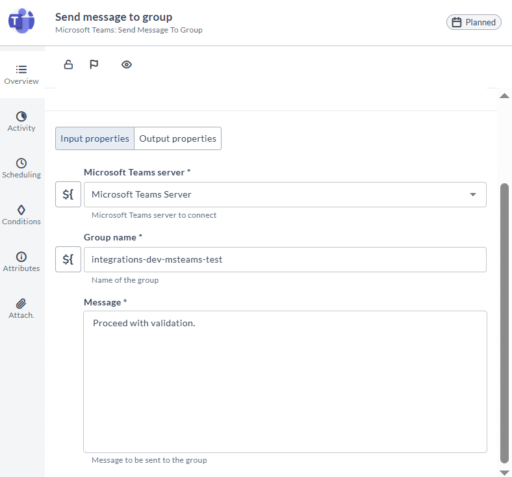The width and height of the screenshot is (512, 477).
Task: Click the calendar icon in Planned badge
Action: point(457,22)
